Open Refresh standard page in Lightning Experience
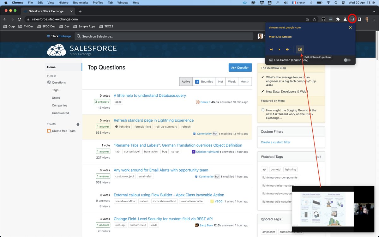Viewport: 379px width, 237px height. (x=153, y=120)
